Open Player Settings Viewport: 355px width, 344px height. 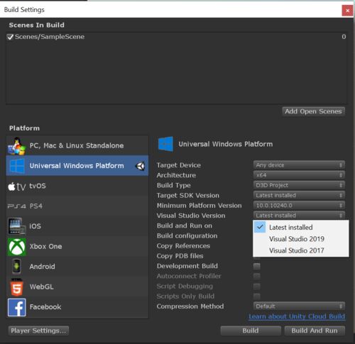pos(38,331)
